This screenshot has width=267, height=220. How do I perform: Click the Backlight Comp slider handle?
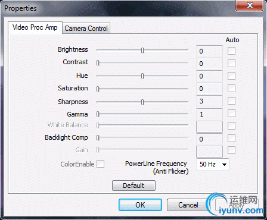pos(98,138)
